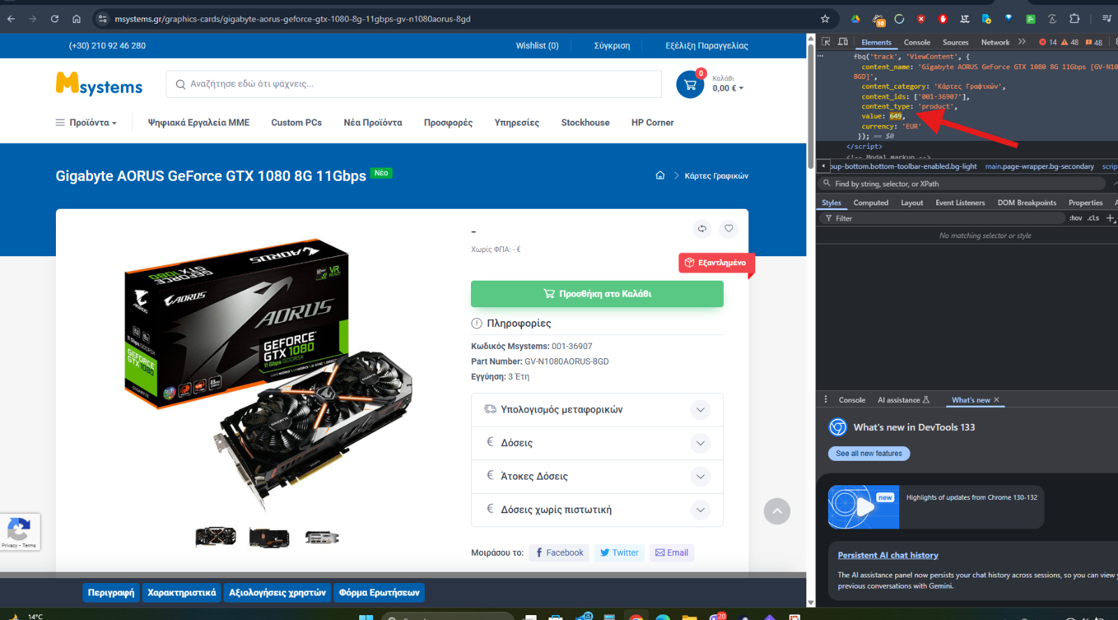The width and height of the screenshot is (1118, 620).
Task: Activate DevTools inspect element picker
Action: click(826, 42)
